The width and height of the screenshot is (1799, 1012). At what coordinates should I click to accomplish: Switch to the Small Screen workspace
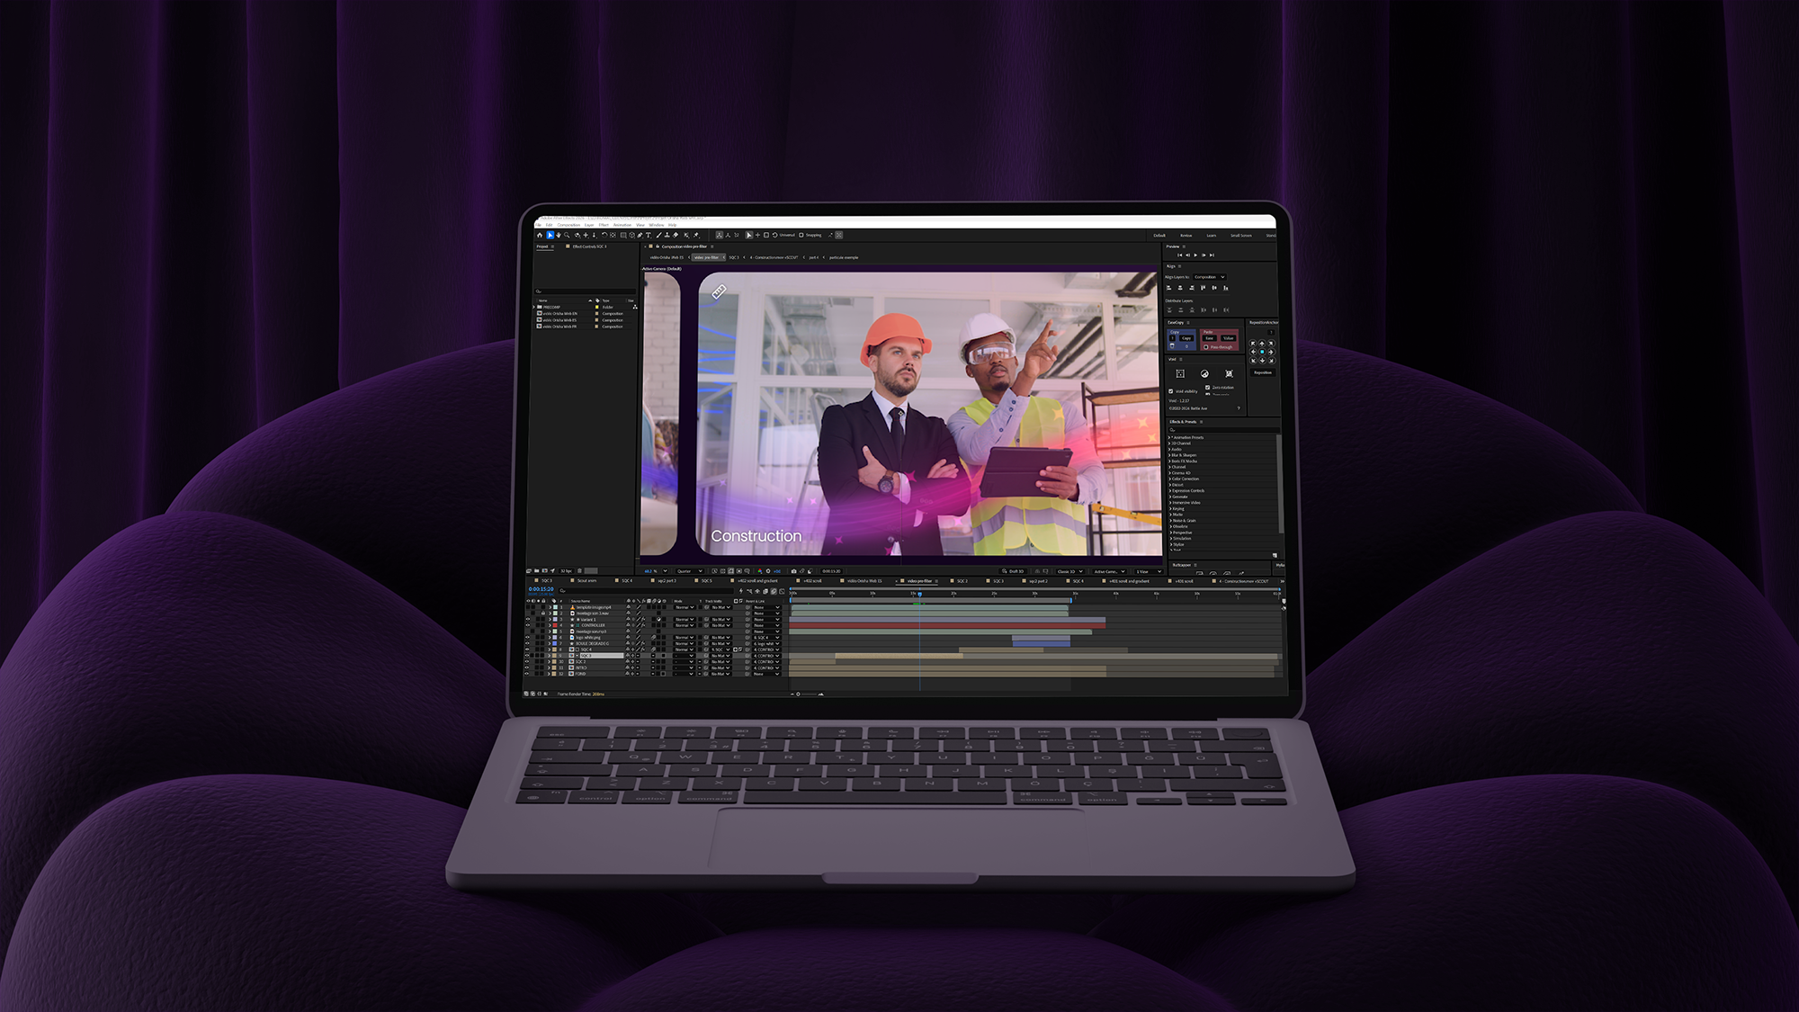point(1241,236)
